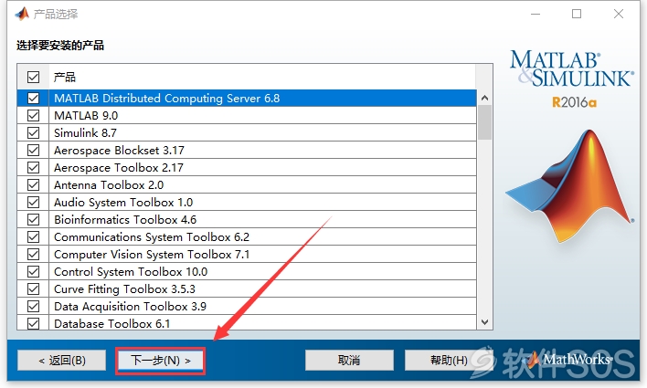The height and width of the screenshot is (388, 647).
Task: Click the MATLAB icon in the title bar
Action: tap(22, 14)
